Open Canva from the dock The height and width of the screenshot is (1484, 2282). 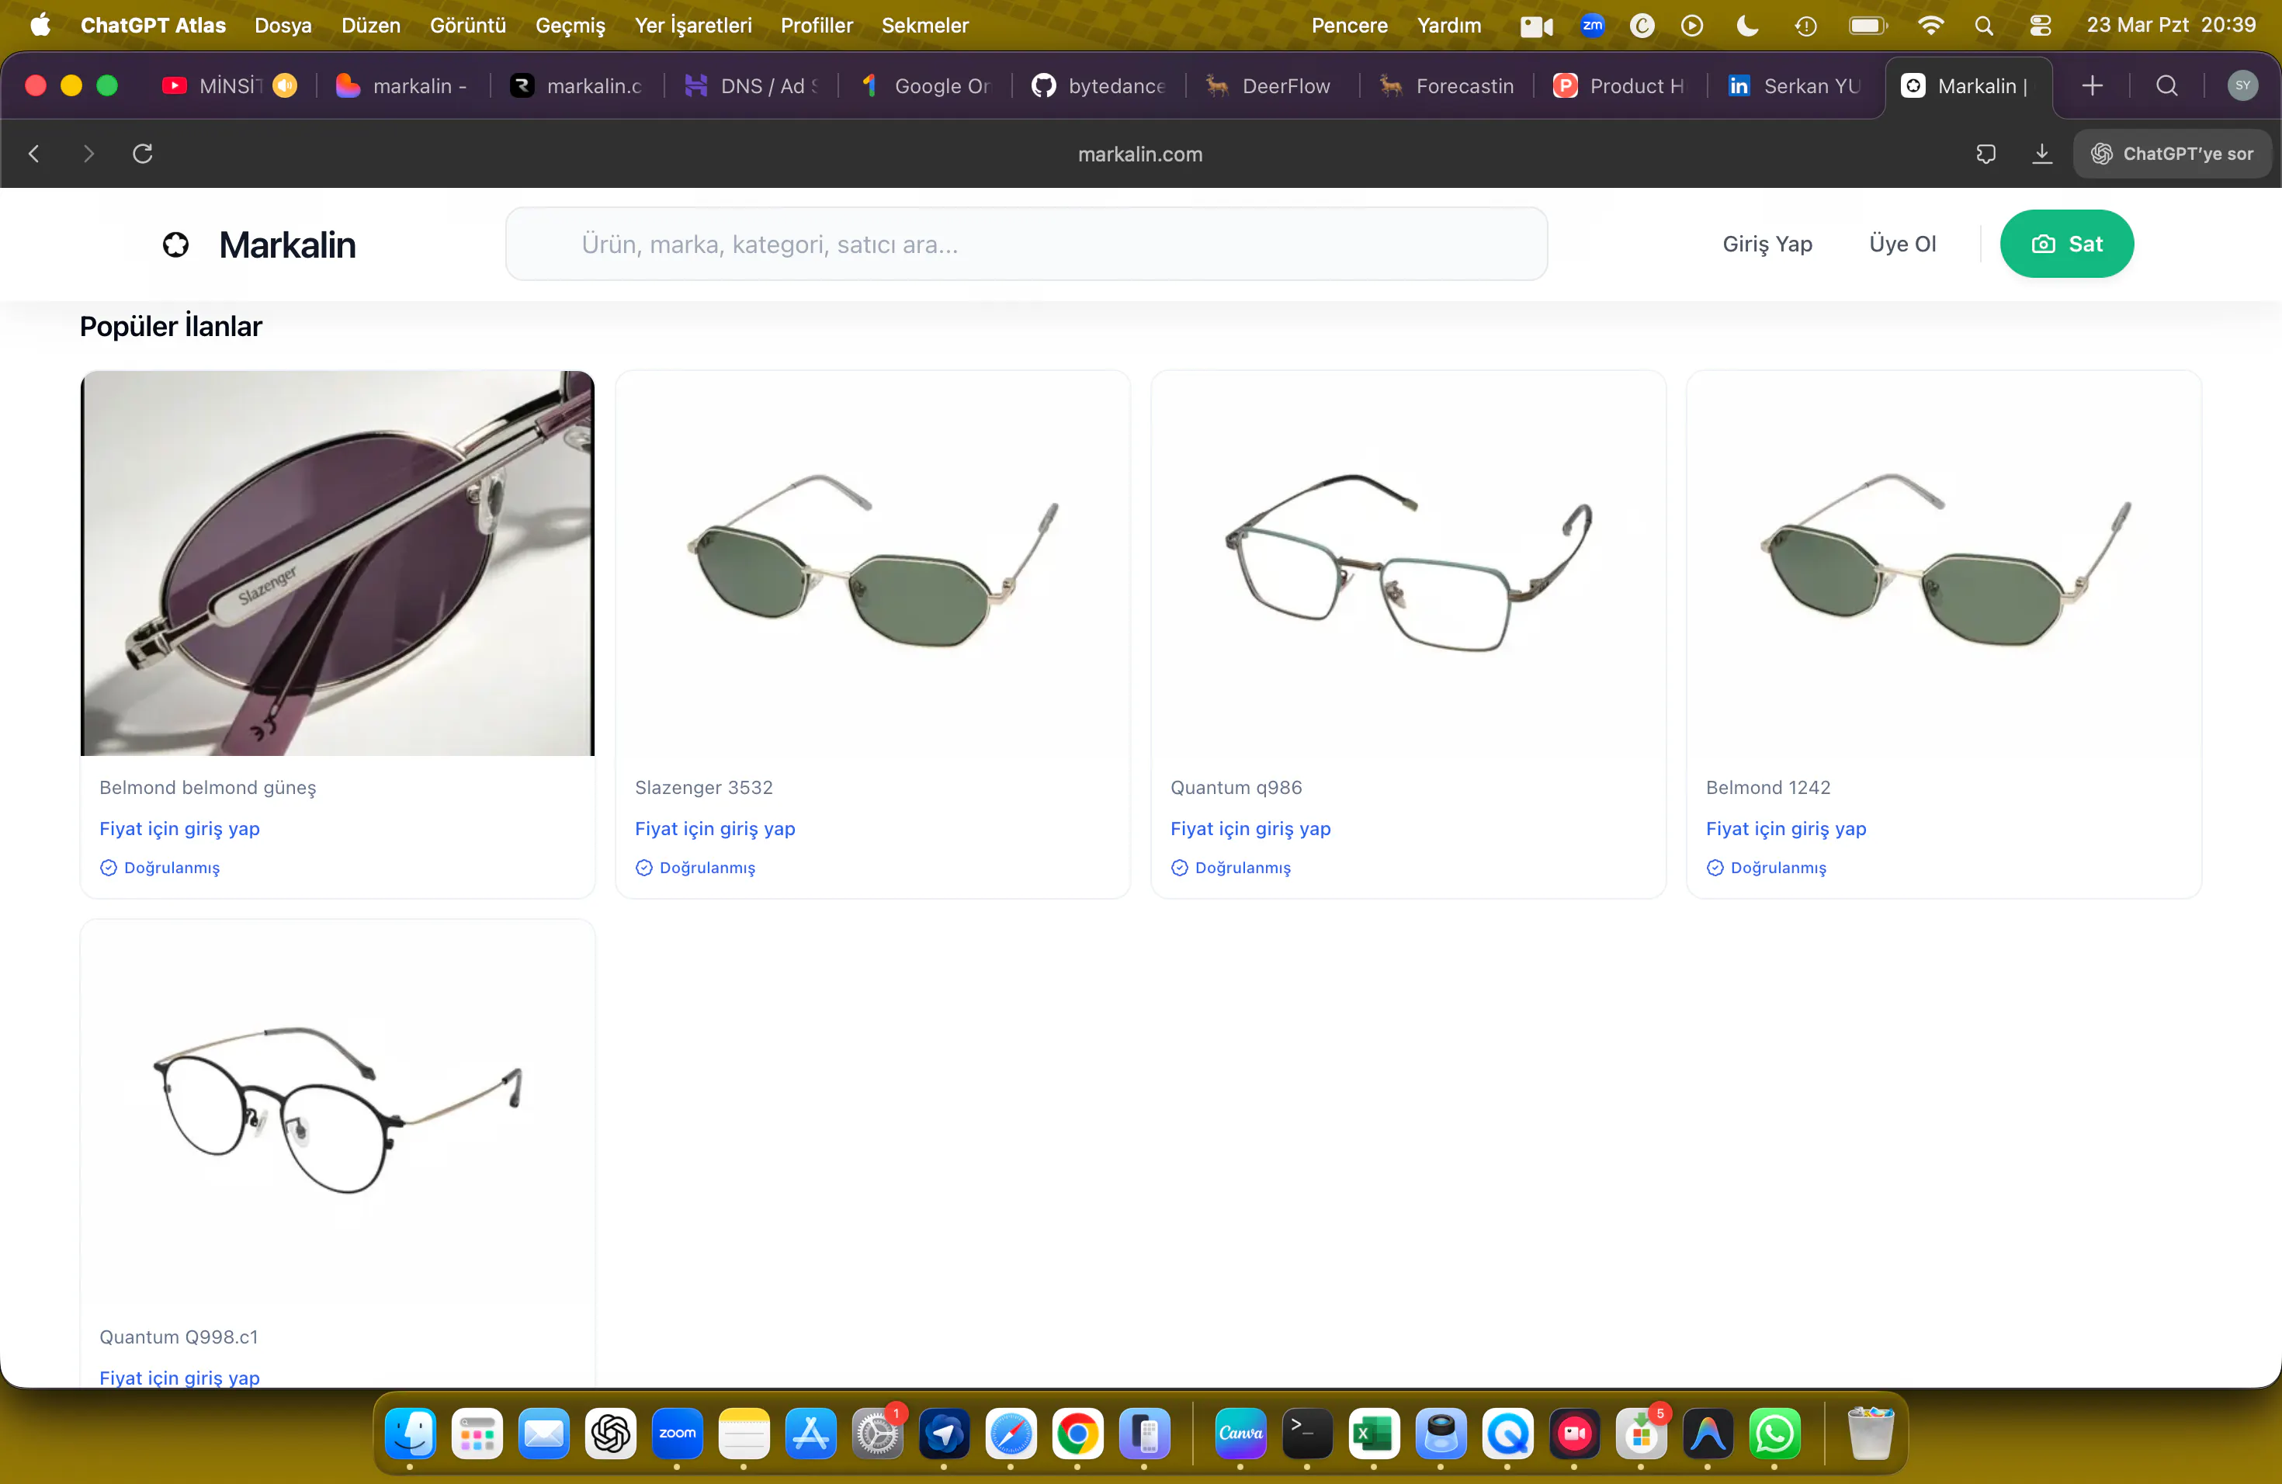pyautogui.click(x=1240, y=1434)
